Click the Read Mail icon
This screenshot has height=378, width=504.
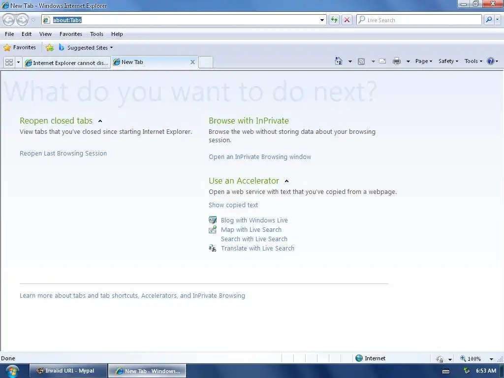pos(382,61)
